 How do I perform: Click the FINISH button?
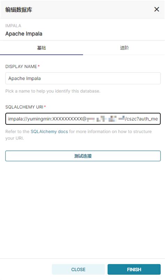134,269
